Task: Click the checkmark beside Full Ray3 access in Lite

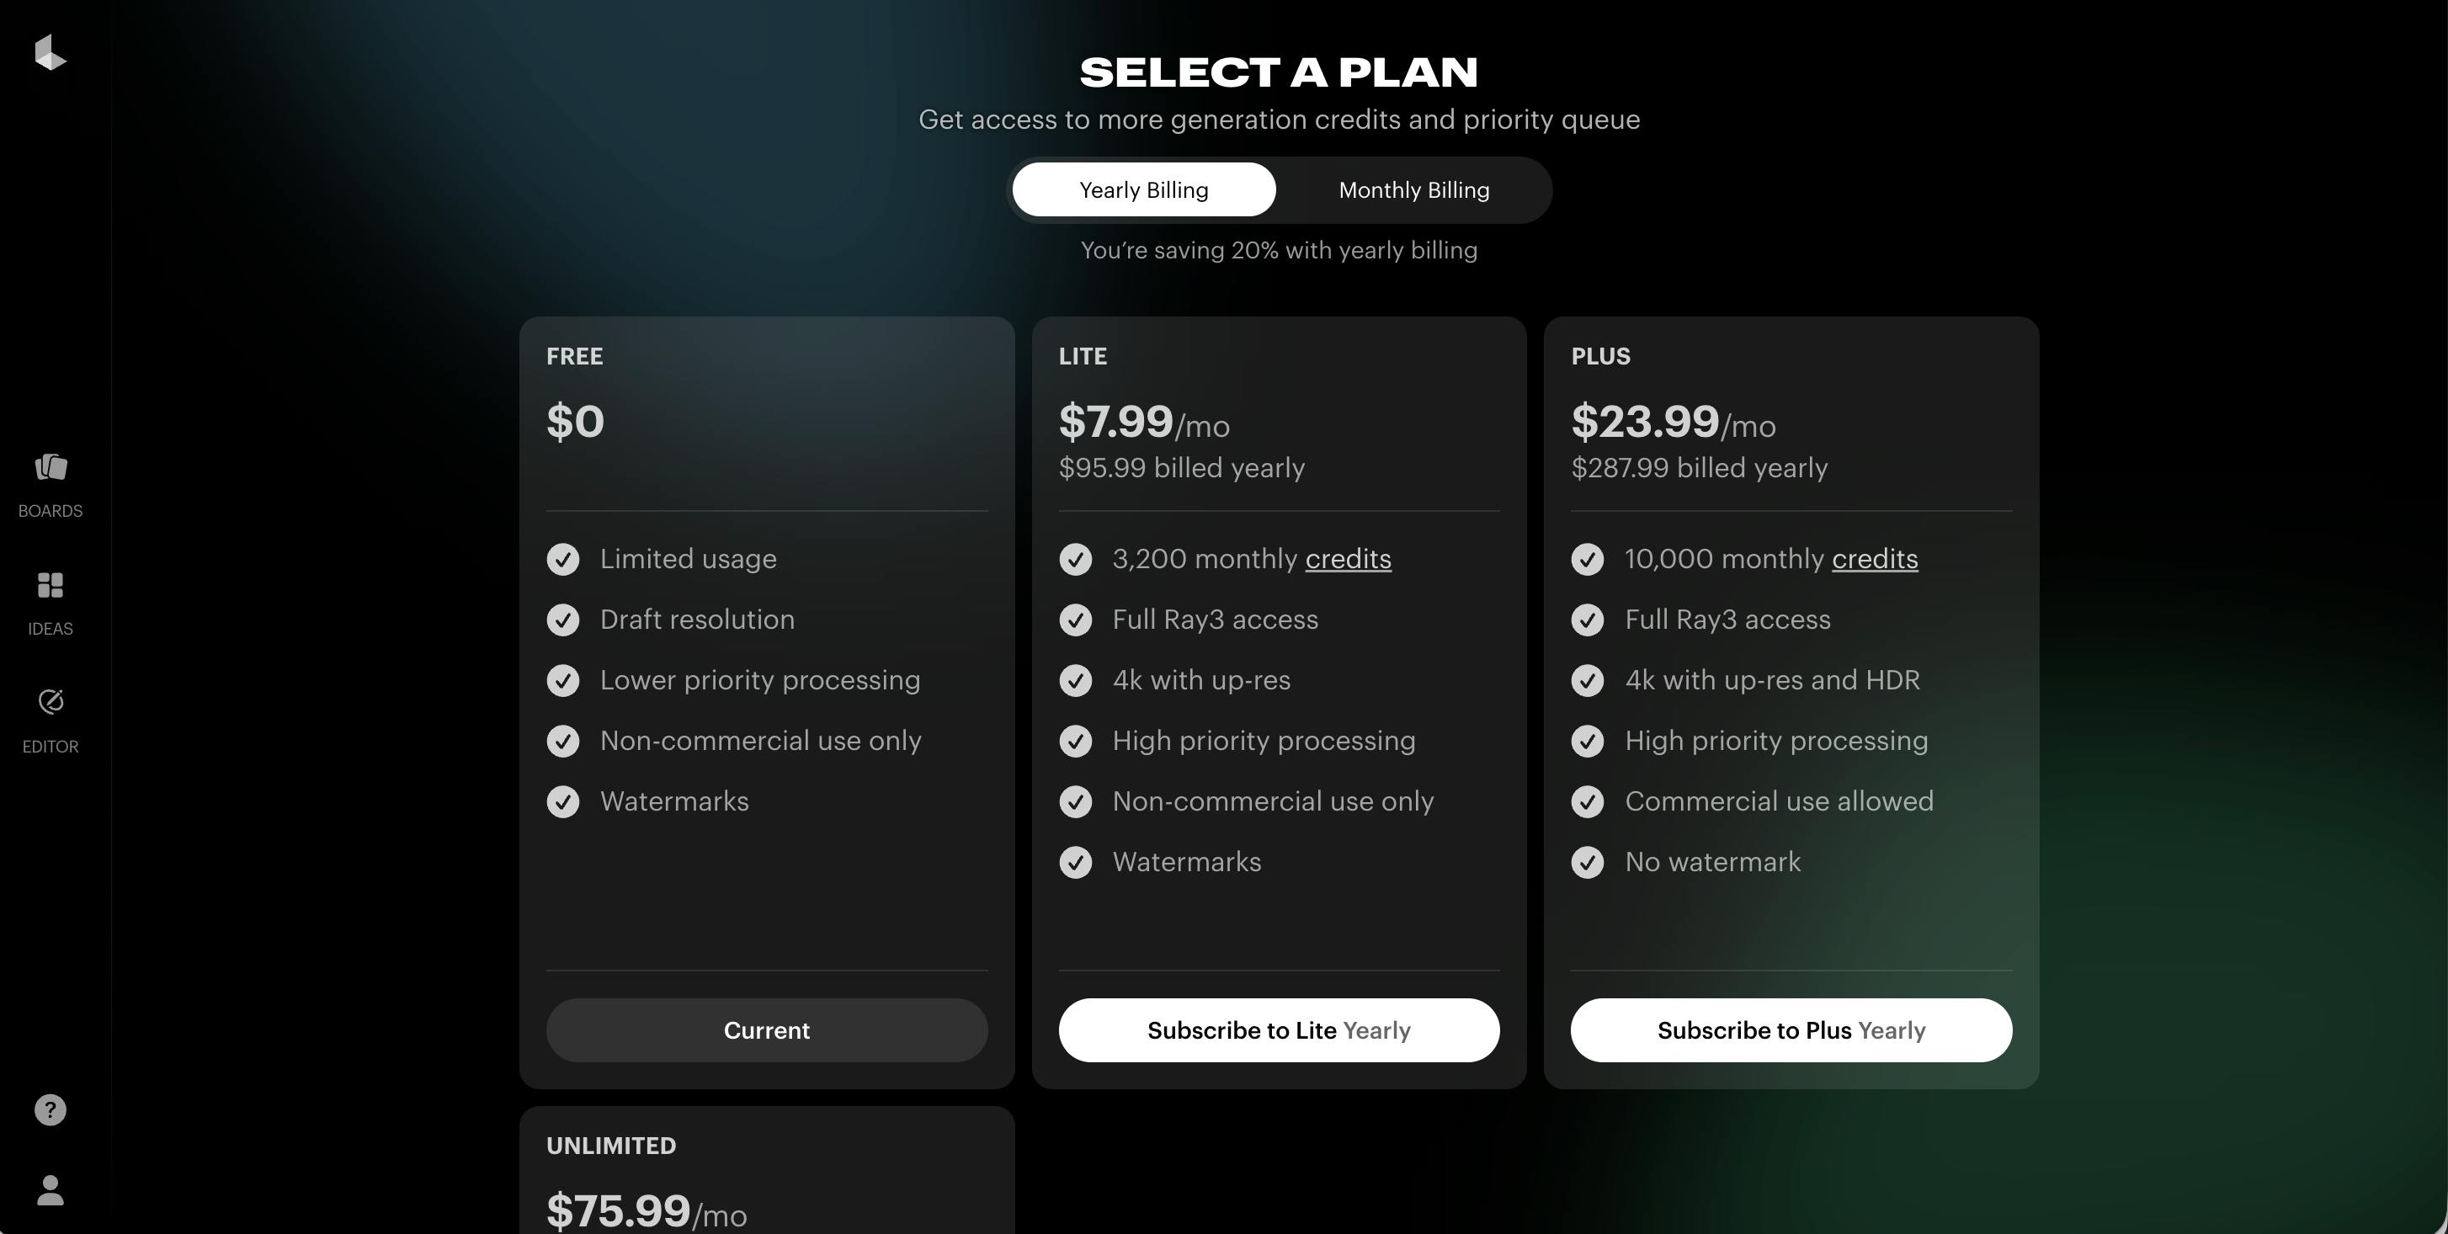Action: coord(1075,620)
